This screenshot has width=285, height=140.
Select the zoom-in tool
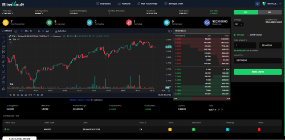pyautogui.click(x=3, y=83)
